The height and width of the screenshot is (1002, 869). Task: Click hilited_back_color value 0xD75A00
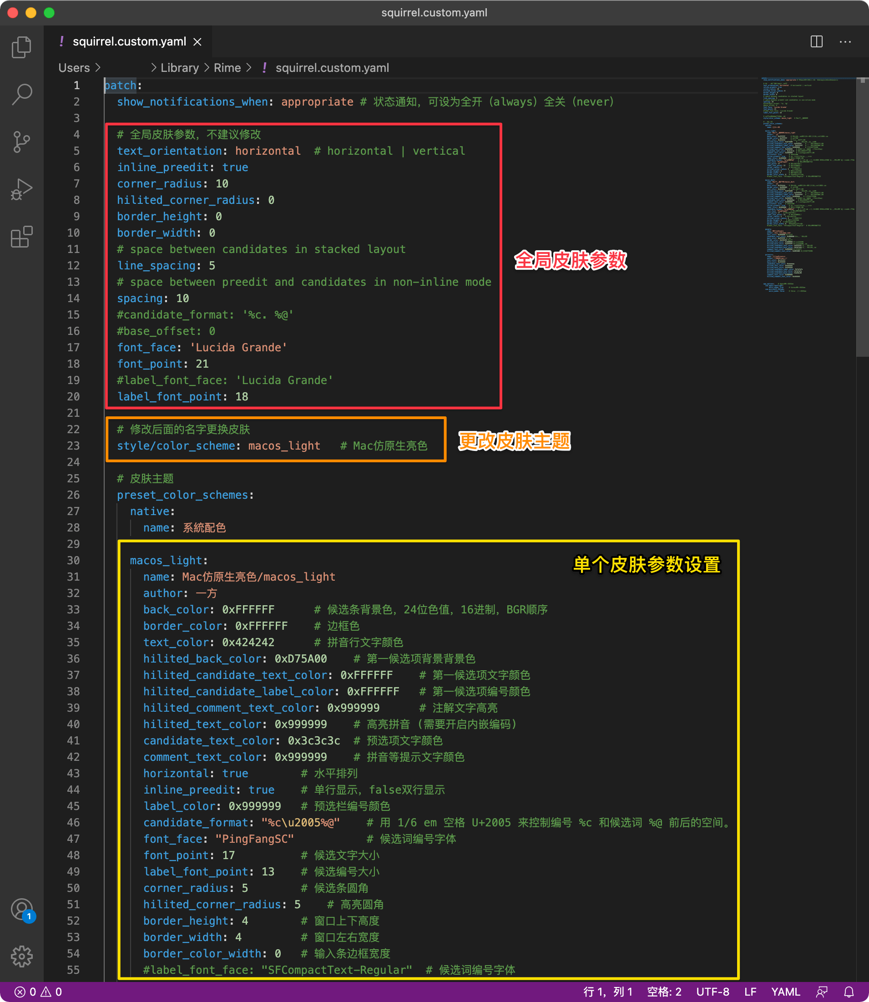pos(301,658)
